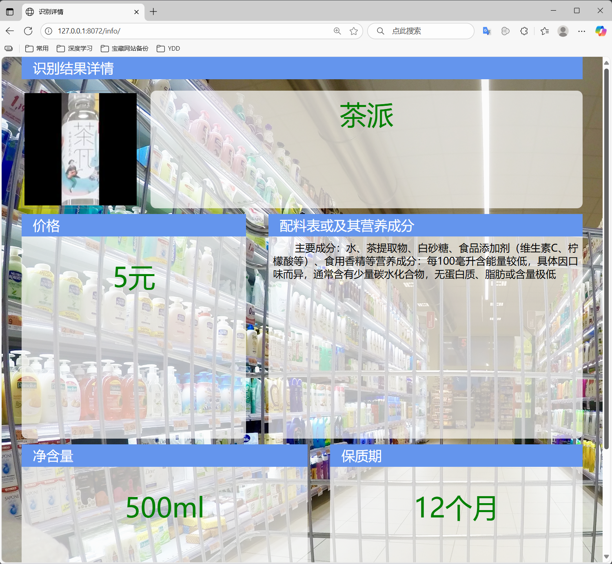Click the 价格 section header

pyautogui.click(x=134, y=225)
